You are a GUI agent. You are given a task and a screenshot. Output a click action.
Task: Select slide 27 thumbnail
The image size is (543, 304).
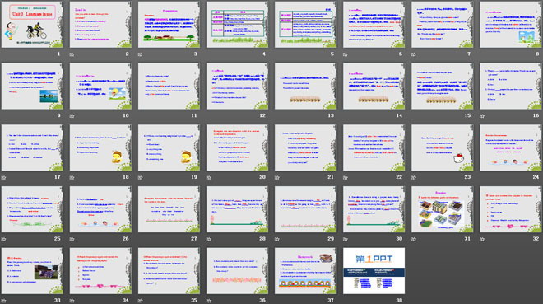[169, 209]
